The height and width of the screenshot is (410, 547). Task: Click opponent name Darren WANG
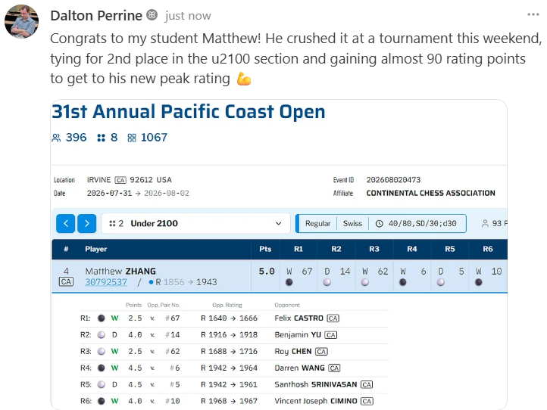point(299,368)
